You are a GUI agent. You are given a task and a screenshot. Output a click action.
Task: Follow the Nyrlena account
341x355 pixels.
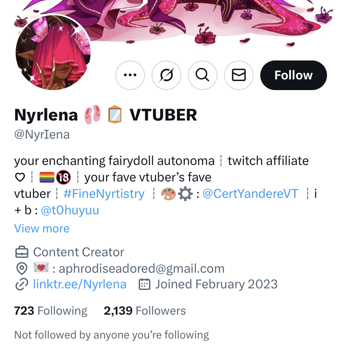(x=294, y=75)
